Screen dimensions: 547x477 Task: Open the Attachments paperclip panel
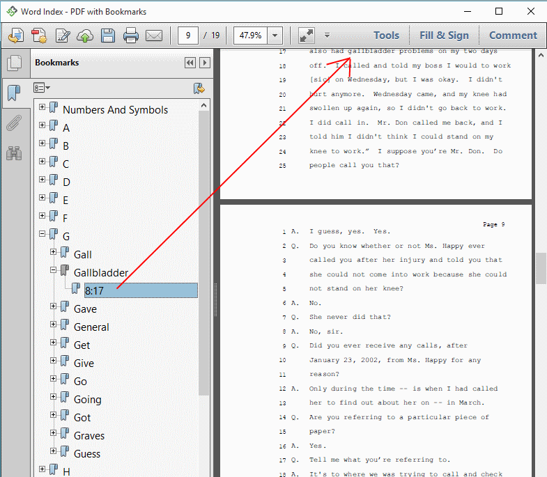pyautogui.click(x=14, y=123)
